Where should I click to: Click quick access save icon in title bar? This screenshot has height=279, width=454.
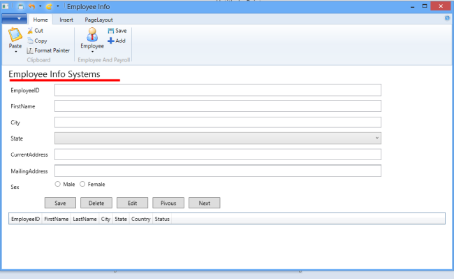20,6
